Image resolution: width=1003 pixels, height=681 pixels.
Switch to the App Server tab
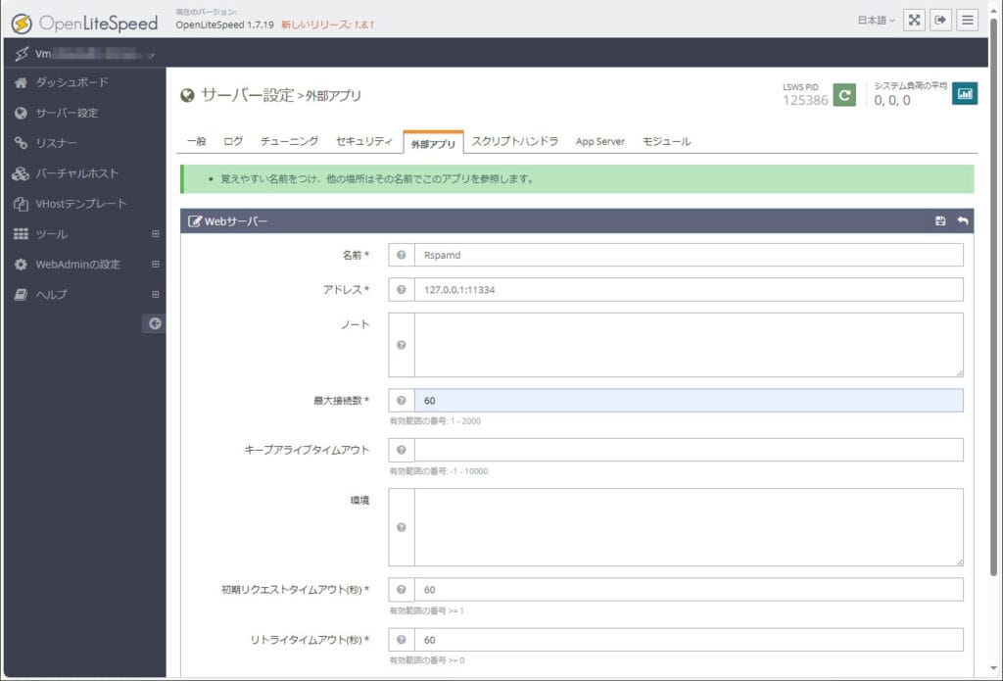pyautogui.click(x=600, y=141)
